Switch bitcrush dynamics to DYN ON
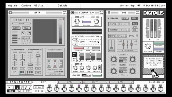172x97 pixels. pos(74,59)
